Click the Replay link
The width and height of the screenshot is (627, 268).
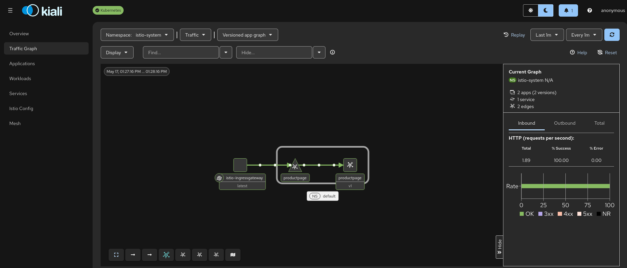(x=514, y=35)
